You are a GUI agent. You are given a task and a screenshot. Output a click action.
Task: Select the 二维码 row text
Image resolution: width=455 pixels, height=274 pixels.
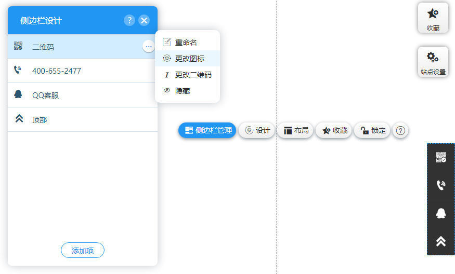click(x=43, y=47)
